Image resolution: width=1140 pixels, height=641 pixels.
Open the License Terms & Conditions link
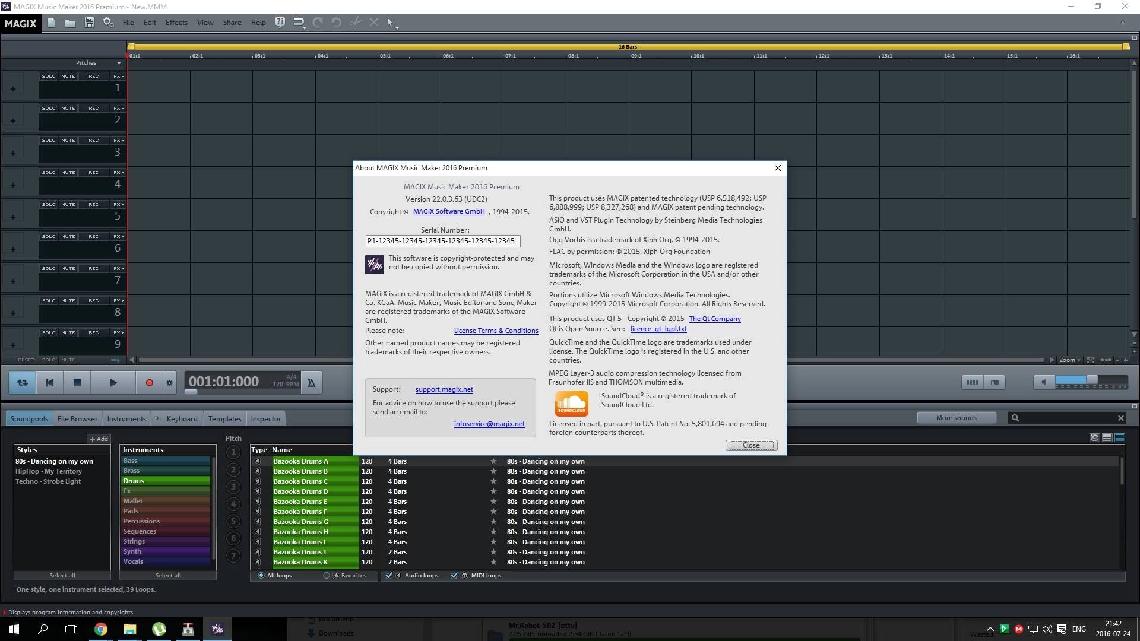click(x=496, y=331)
